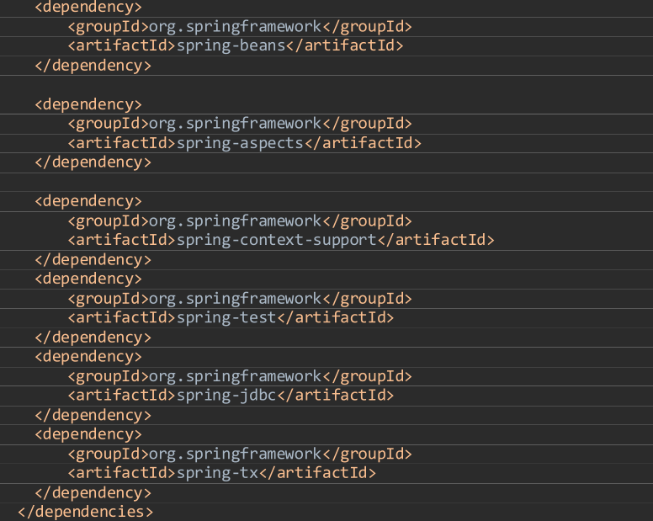
Task: Click the groupId line above spring-context-support
Action: click(x=240, y=221)
